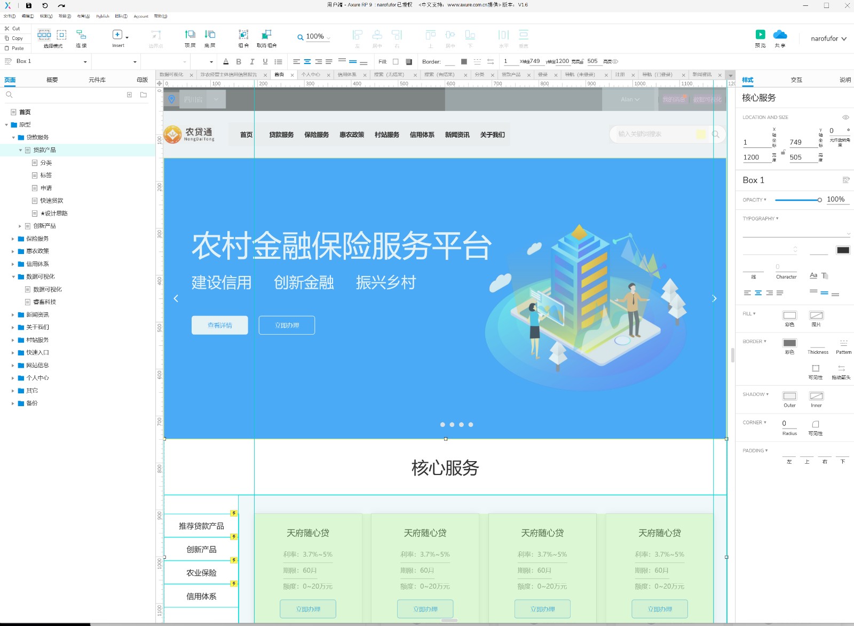The image size is (854, 626).
Task: Open the Publish menu
Action: [102, 17]
